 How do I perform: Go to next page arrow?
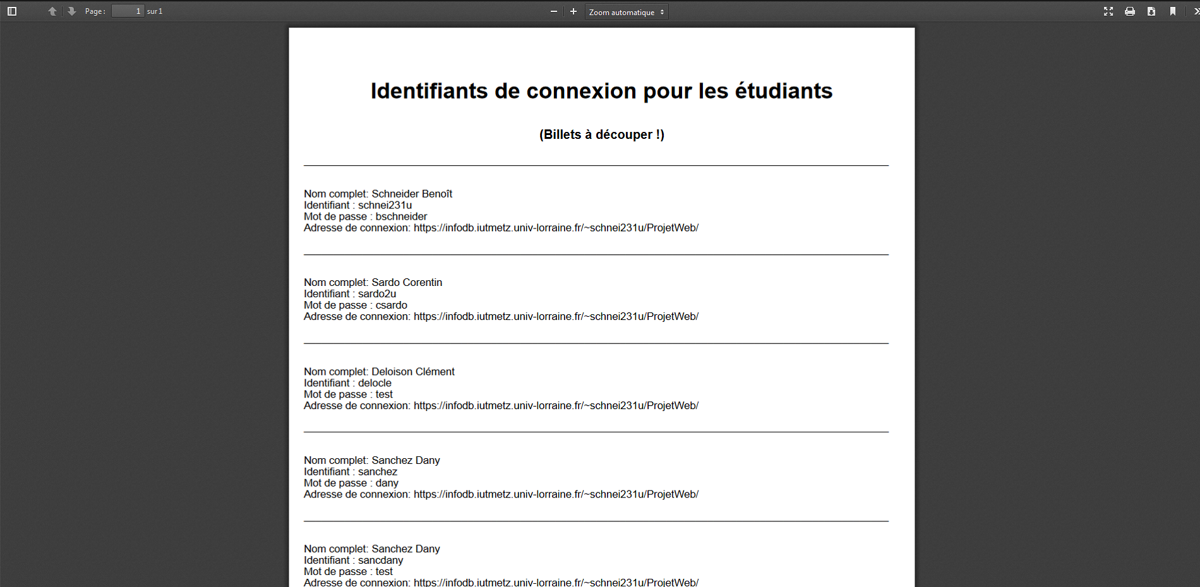pos(71,11)
